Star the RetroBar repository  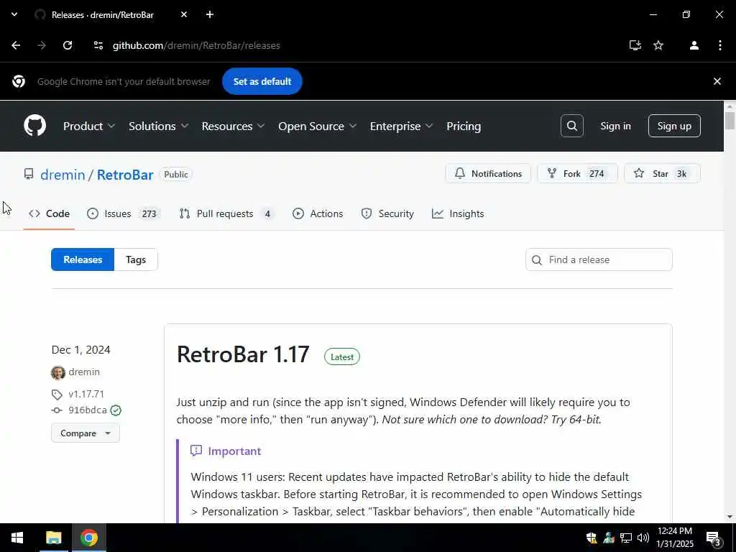pyautogui.click(x=662, y=174)
